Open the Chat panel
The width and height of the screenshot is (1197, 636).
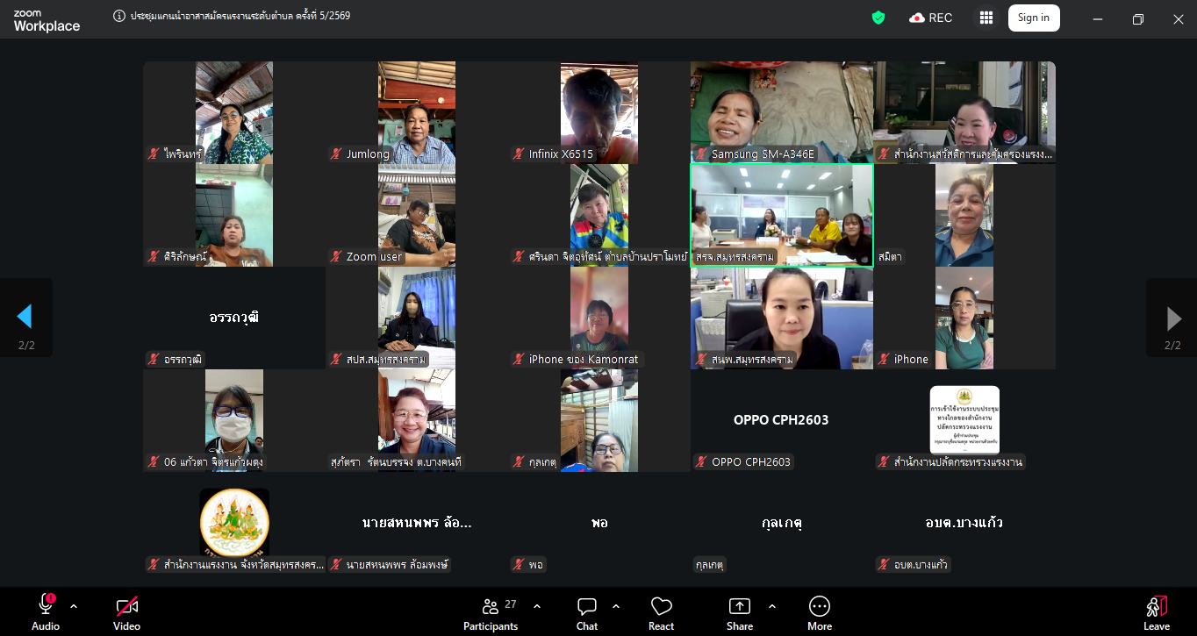click(x=586, y=613)
